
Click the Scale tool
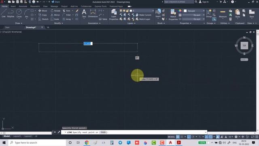pyautogui.click(x=55, y=19)
